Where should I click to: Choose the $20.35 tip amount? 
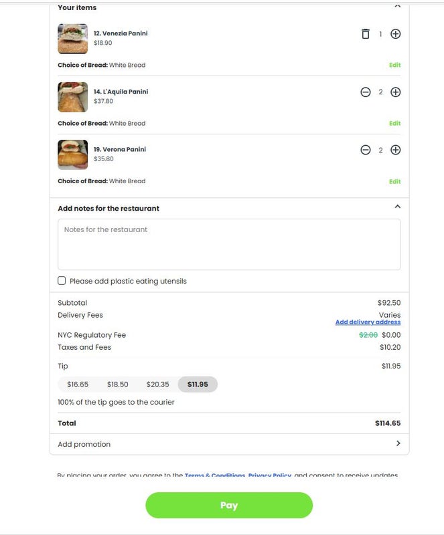pos(157,385)
